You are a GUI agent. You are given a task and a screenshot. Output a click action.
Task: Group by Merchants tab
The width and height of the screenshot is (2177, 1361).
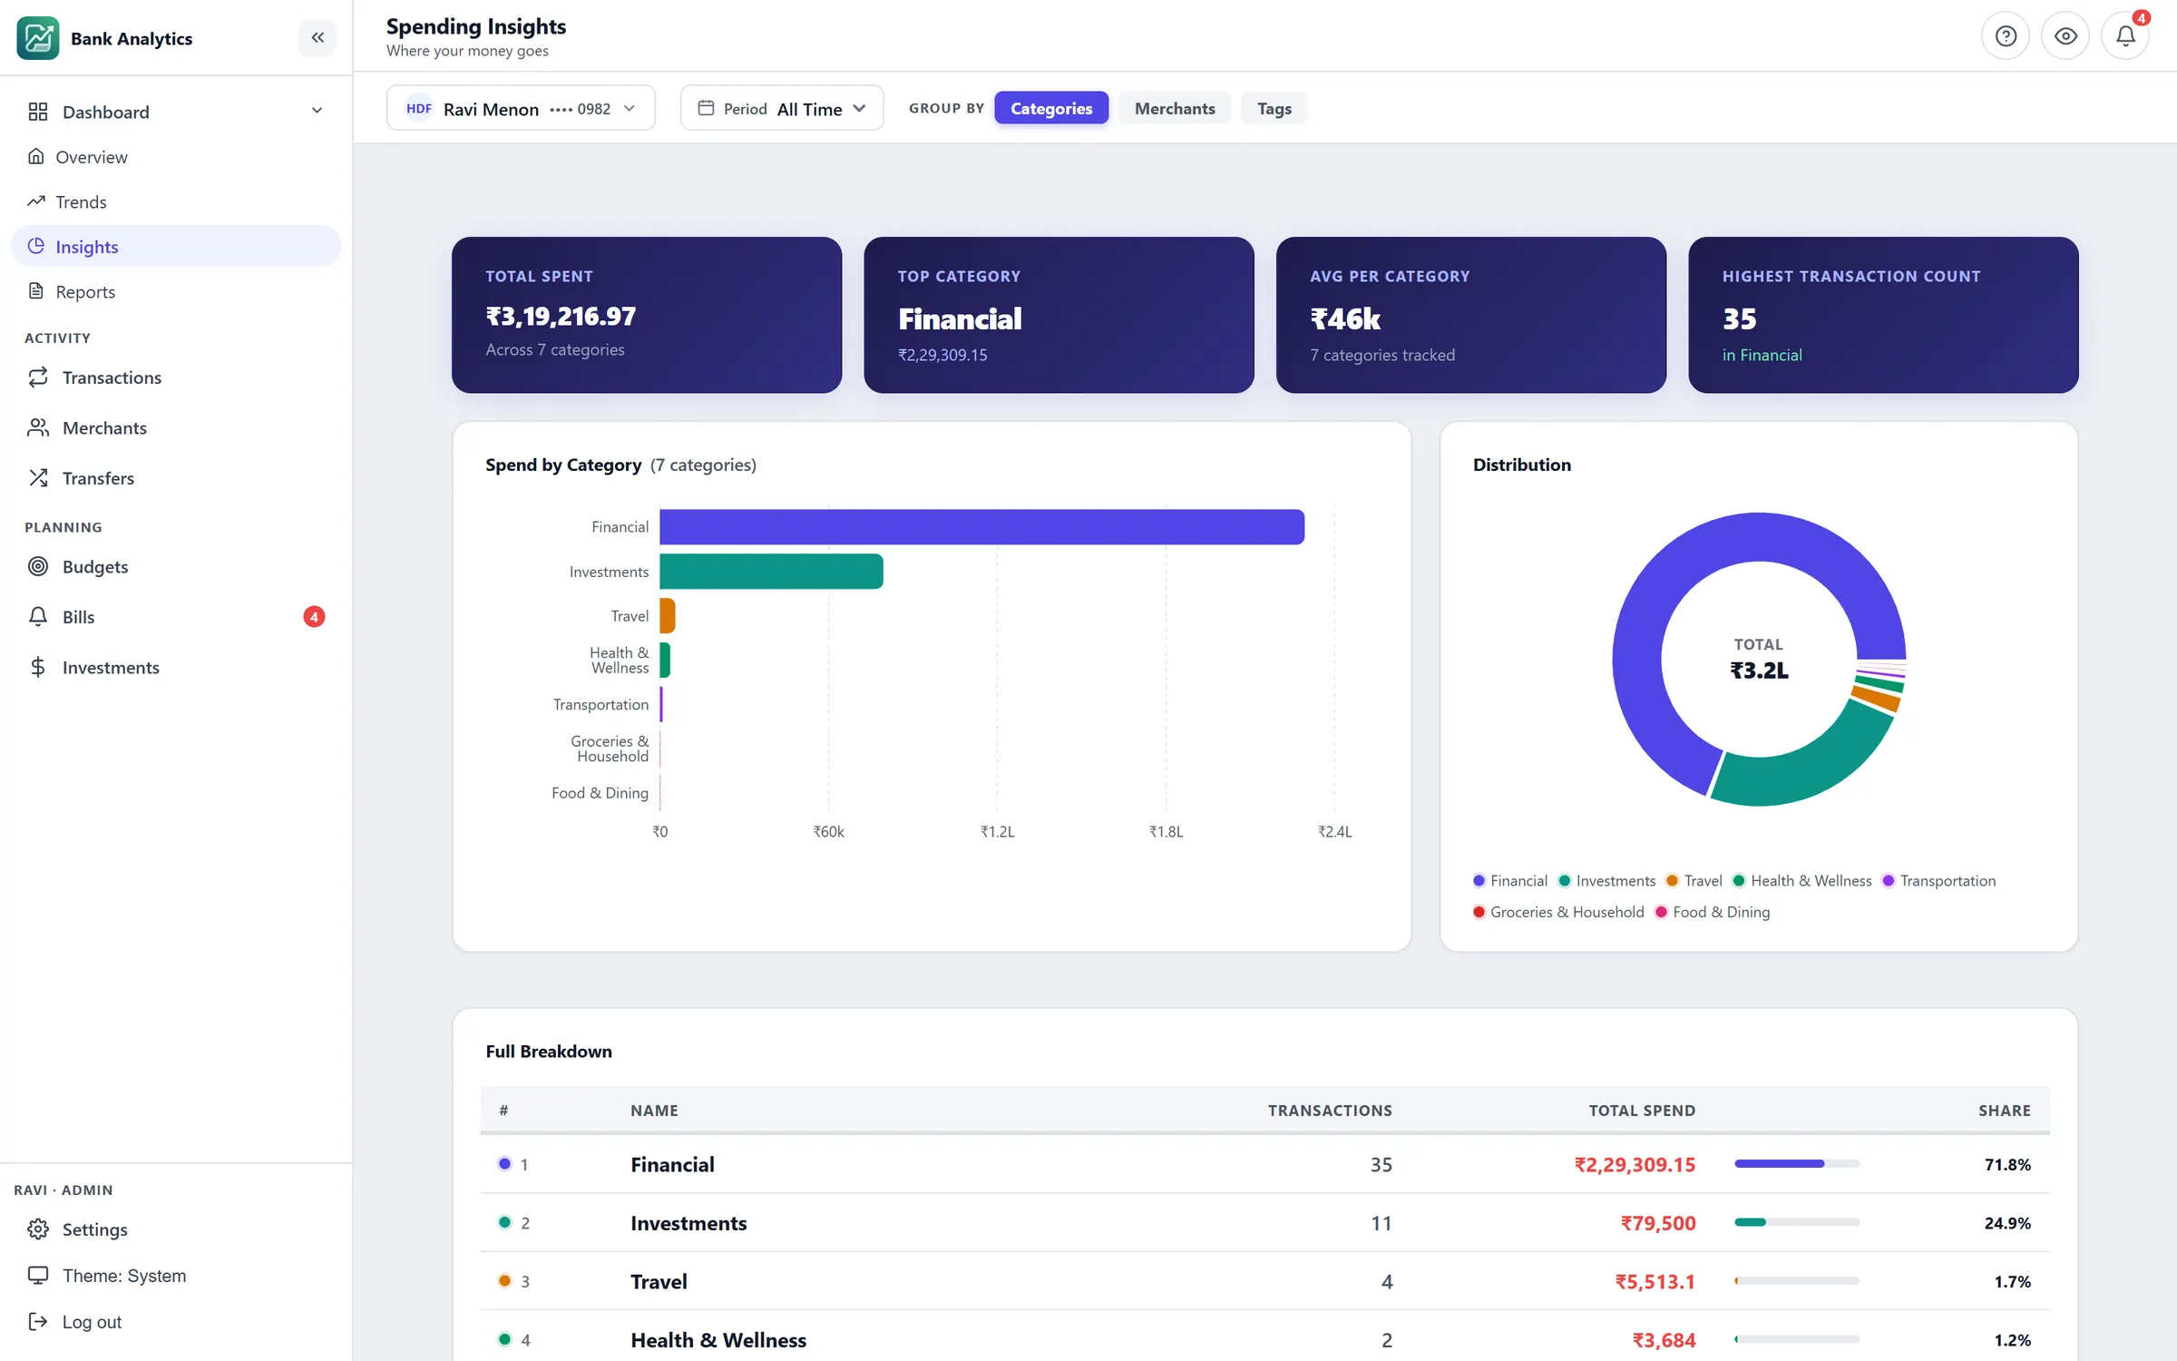(1175, 108)
